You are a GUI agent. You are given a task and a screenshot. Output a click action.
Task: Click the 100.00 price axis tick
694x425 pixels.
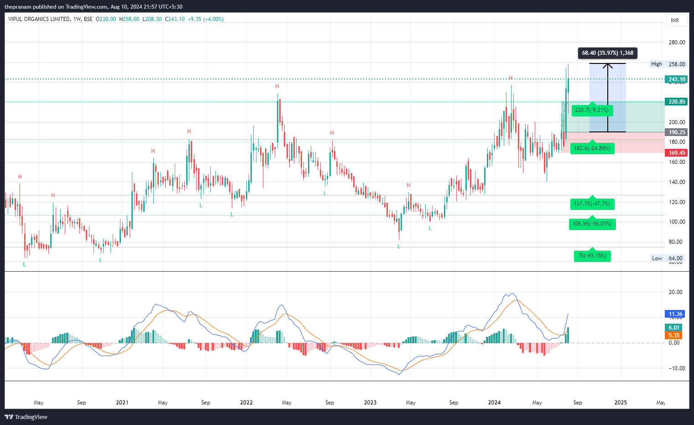click(677, 222)
